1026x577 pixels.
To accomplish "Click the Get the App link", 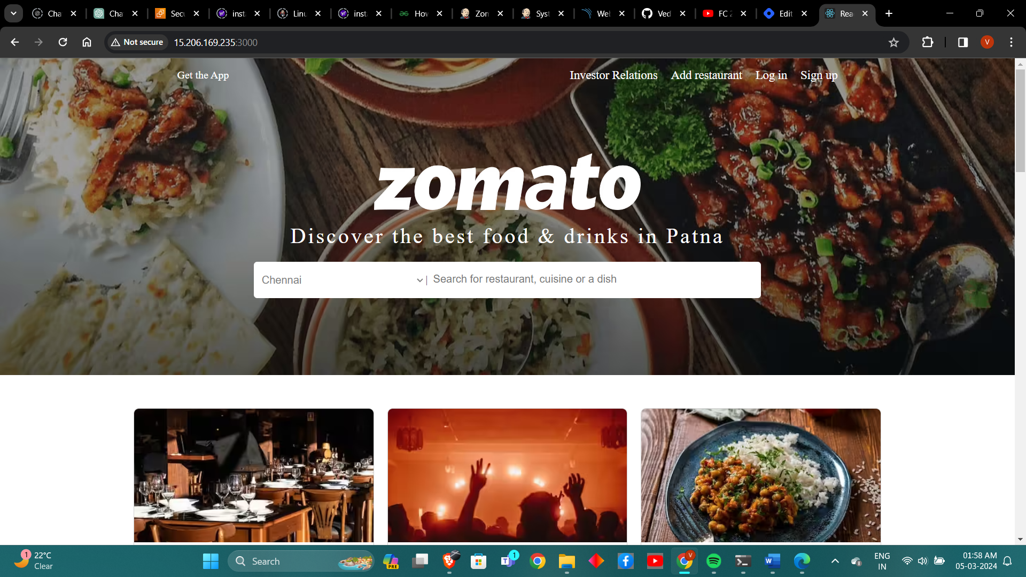I will [203, 75].
